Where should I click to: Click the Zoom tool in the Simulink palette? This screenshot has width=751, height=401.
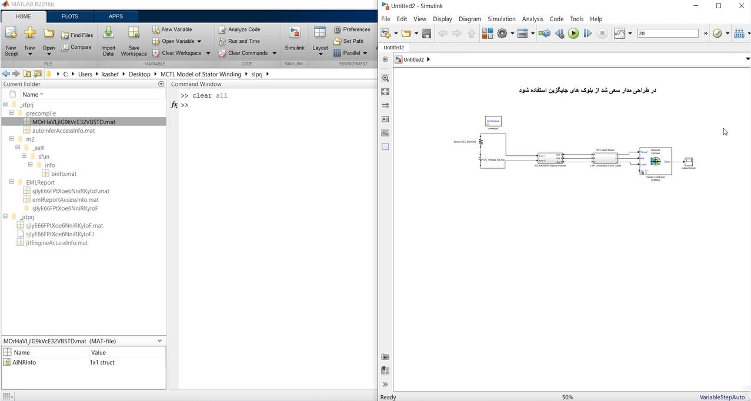385,78
